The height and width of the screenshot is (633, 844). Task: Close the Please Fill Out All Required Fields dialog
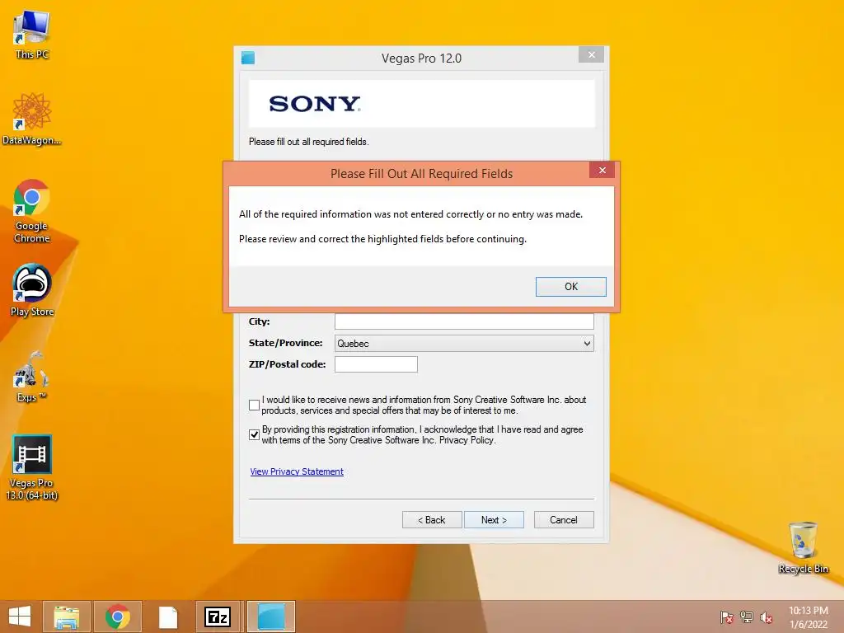(603, 170)
